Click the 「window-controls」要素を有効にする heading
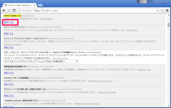The width and height of the screenshot is (171, 108). 21,101
